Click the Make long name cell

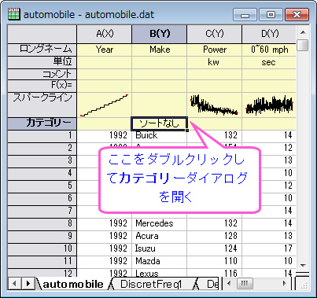(x=160, y=50)
